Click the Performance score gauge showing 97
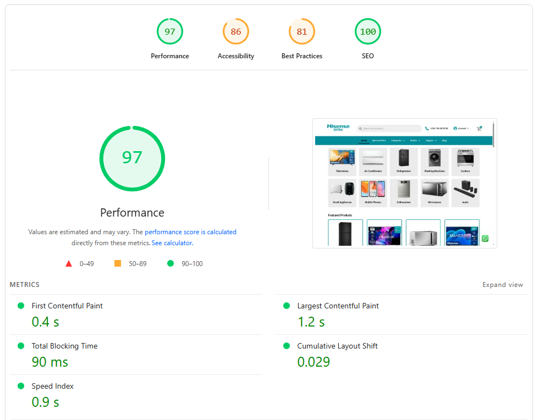This screenshot has height=420, width=539. 170,32
